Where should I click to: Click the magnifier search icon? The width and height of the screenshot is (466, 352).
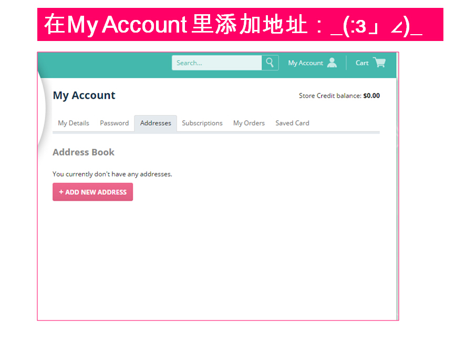click(x=270, y=63)
